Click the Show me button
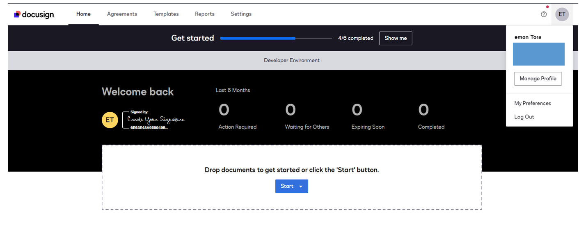579x227 pixels. (x=396, y=38)
